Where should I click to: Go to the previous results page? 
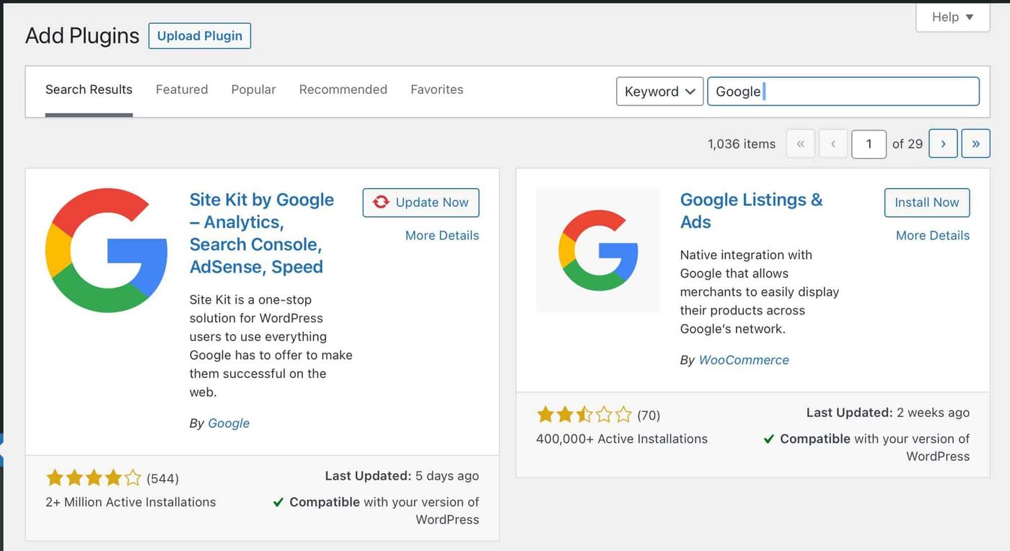pyautogui.click(x=833, y=144)
